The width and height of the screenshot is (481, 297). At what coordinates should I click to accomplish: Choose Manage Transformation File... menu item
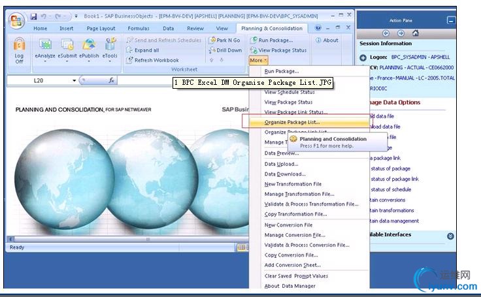pos(299,195)
